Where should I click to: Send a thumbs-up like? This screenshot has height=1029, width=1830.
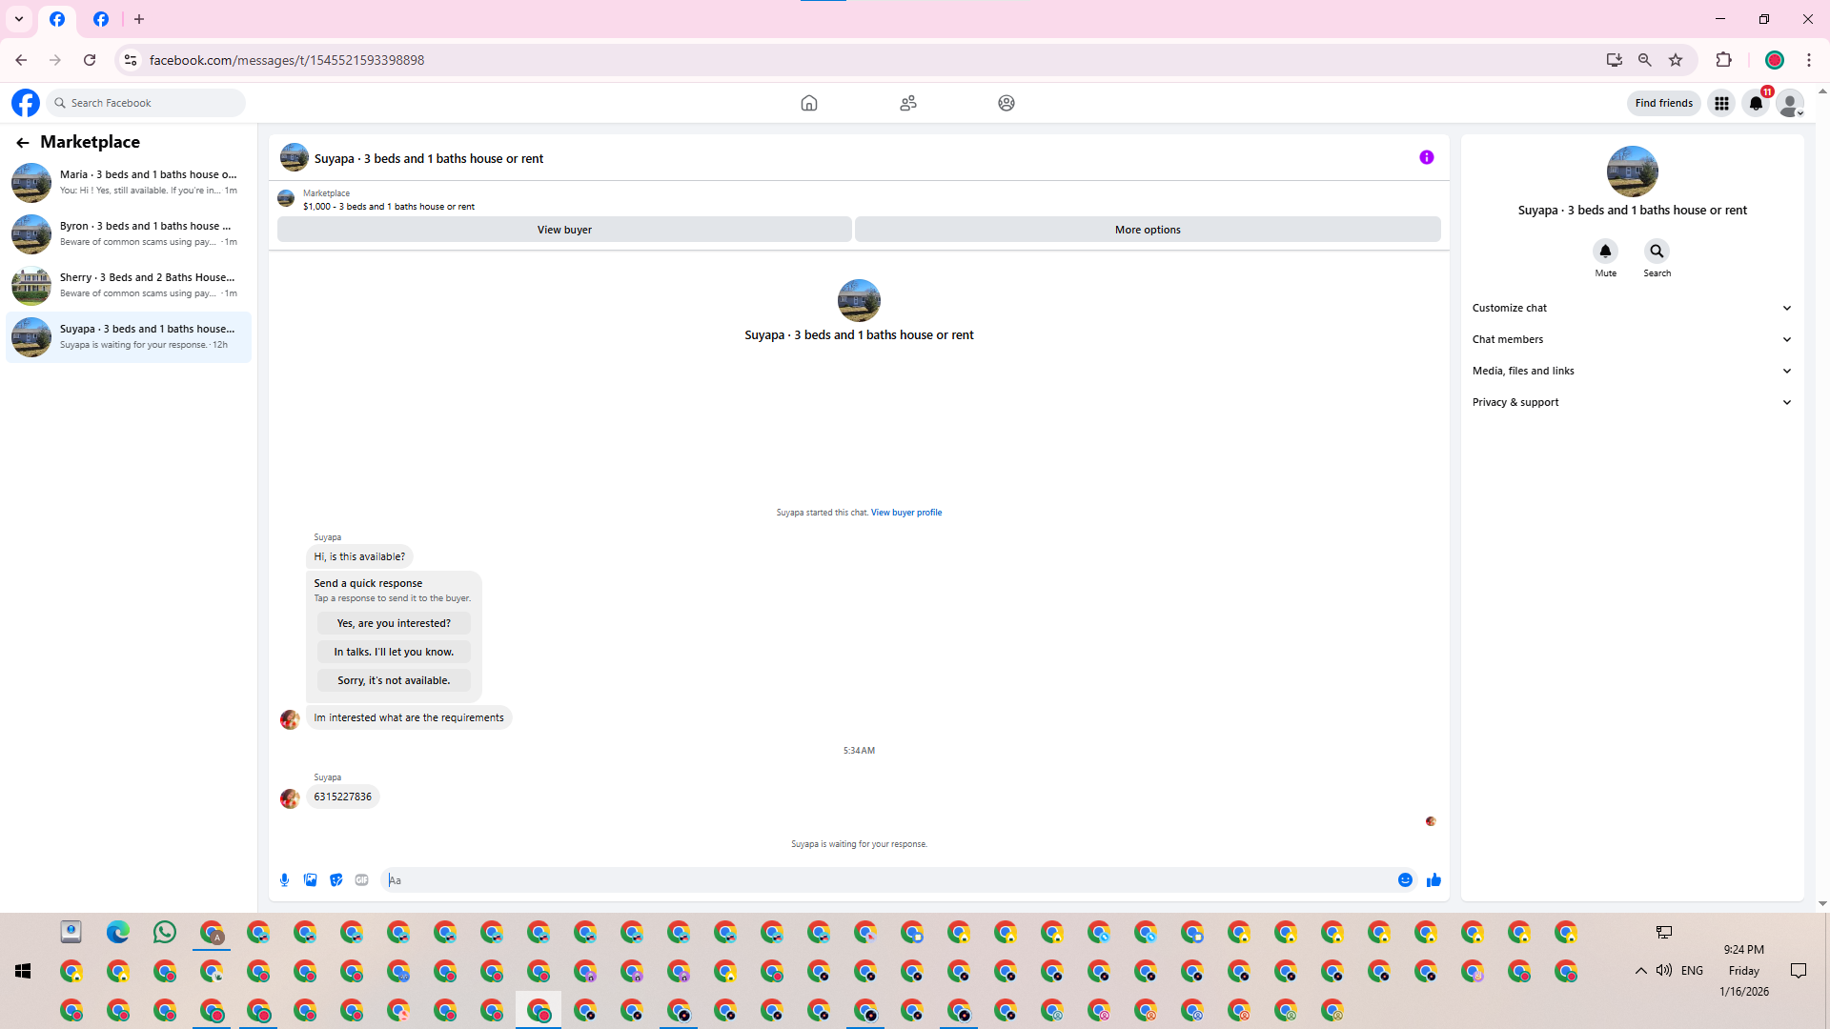tap(1433, 880)
